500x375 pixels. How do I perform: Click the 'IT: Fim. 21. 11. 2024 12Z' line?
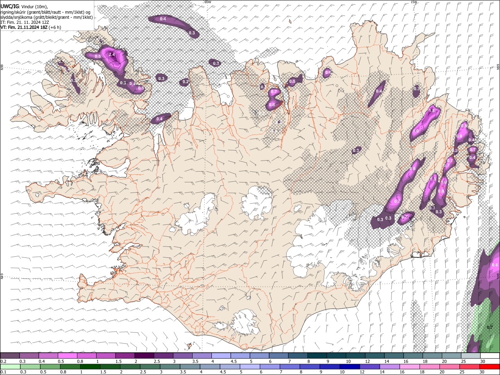(x=25, y=22)
